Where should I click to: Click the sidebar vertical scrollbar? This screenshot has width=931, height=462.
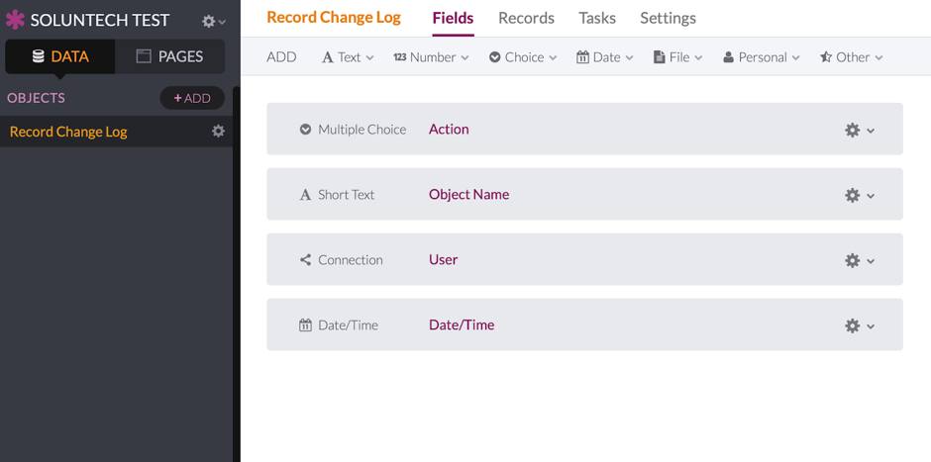(237, 273)
